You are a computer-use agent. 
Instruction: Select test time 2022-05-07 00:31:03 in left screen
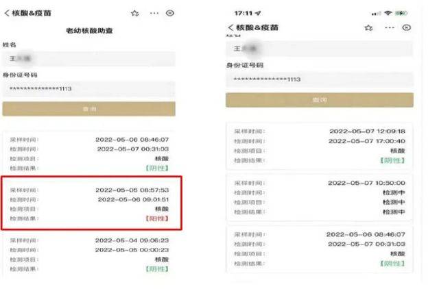click(x=133, y=149)
